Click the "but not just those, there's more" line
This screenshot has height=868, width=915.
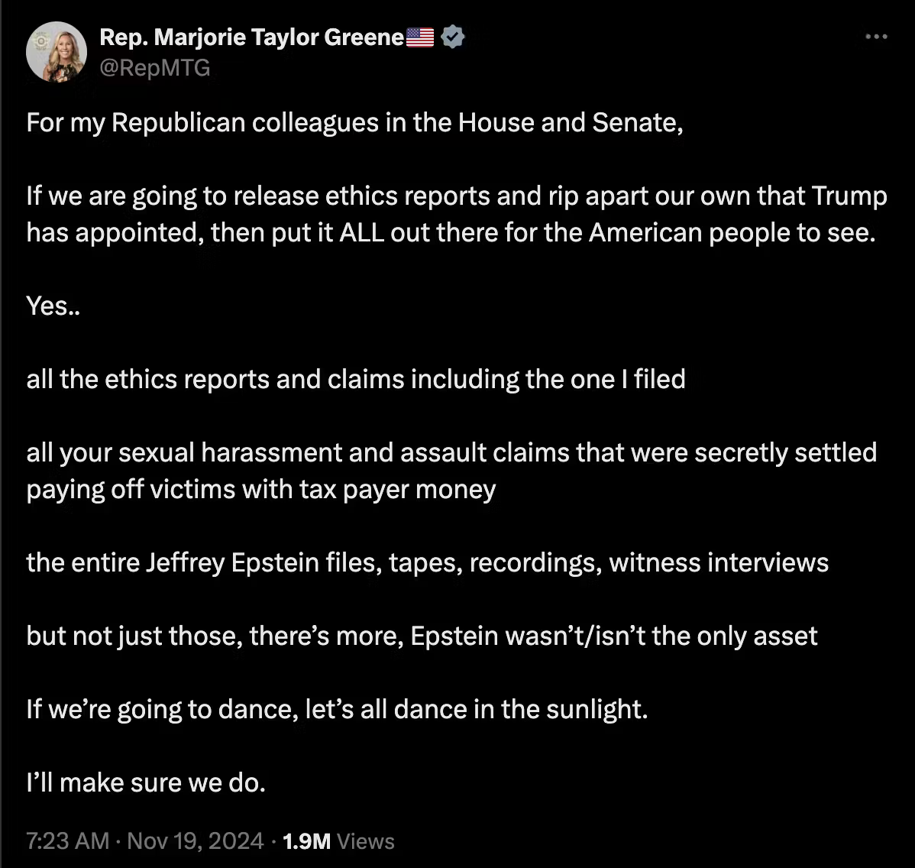(x=422, y=636)
